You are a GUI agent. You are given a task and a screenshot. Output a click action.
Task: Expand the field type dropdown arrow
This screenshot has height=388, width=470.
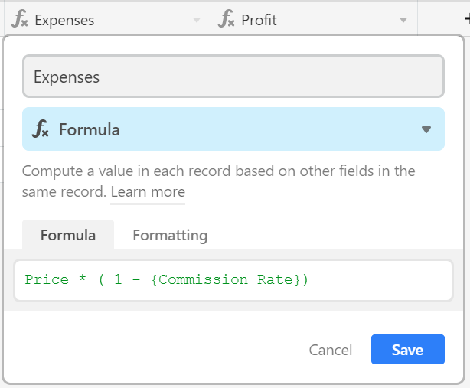coord(426,129)
